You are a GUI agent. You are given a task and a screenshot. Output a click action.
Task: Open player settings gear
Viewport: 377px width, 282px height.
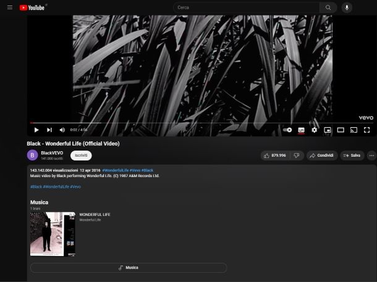tap(314, 130)
